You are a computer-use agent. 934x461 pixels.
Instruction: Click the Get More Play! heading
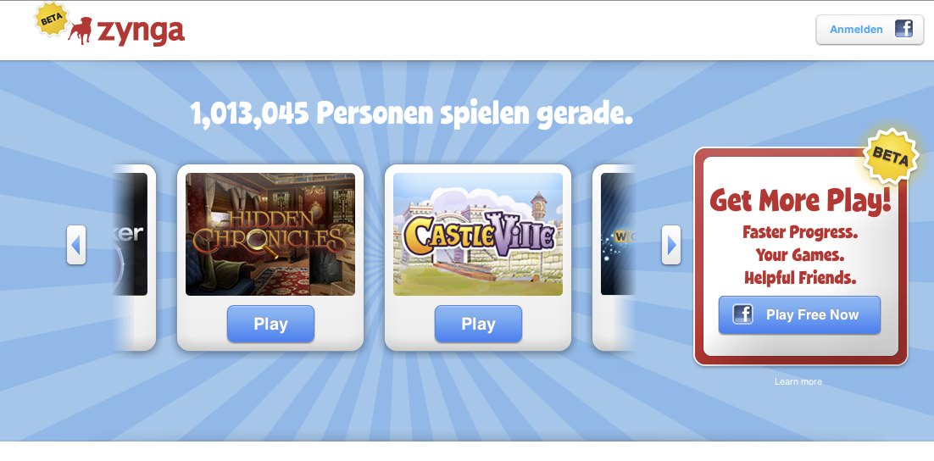[801, 201]
